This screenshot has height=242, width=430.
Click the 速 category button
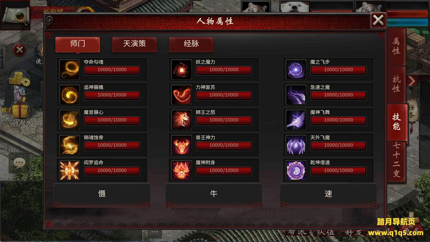coord(328,194)
